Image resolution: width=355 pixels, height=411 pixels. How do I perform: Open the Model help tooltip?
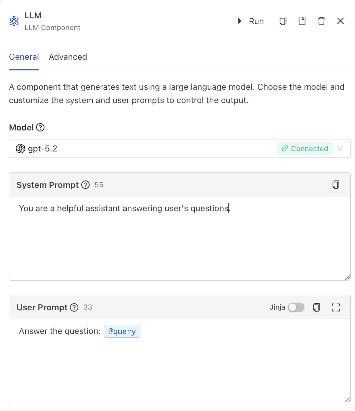(x=40, y=127)
